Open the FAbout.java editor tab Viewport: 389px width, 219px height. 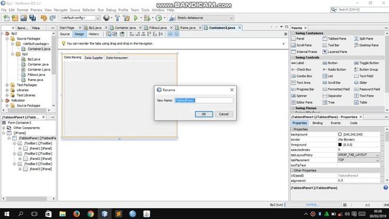coord(158,28)
